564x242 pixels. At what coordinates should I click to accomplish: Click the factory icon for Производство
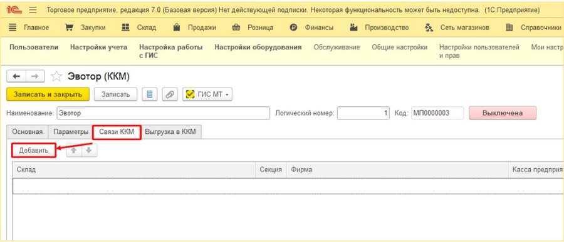(x=353, y=28)
